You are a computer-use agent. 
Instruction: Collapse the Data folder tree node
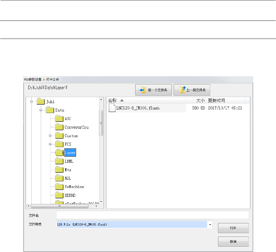(x=40, y=110)
